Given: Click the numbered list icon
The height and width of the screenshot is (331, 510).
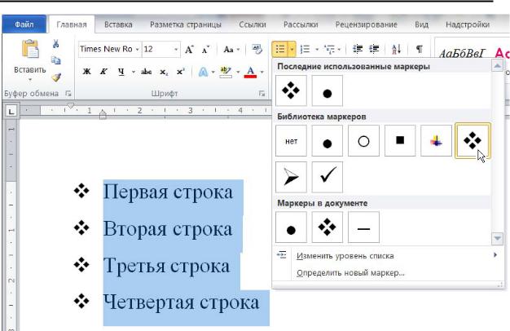Looking at the screenshot, I should click(x=305, y=50).
